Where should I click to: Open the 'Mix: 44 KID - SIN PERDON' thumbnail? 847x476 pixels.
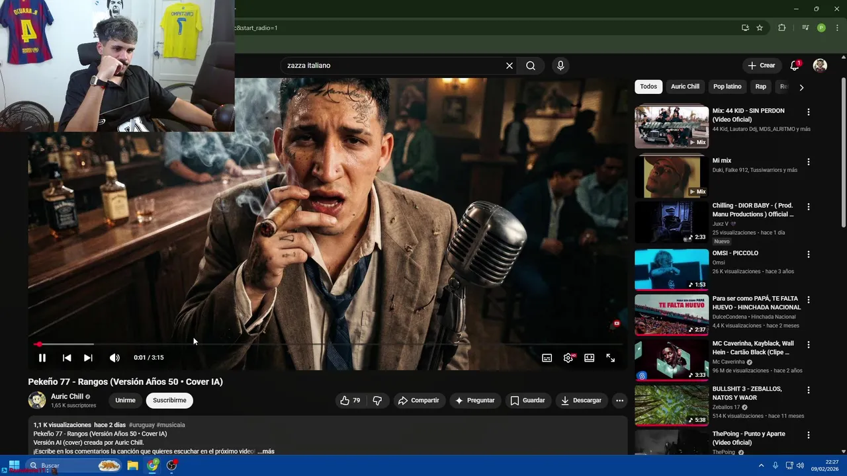pos(672,127)
